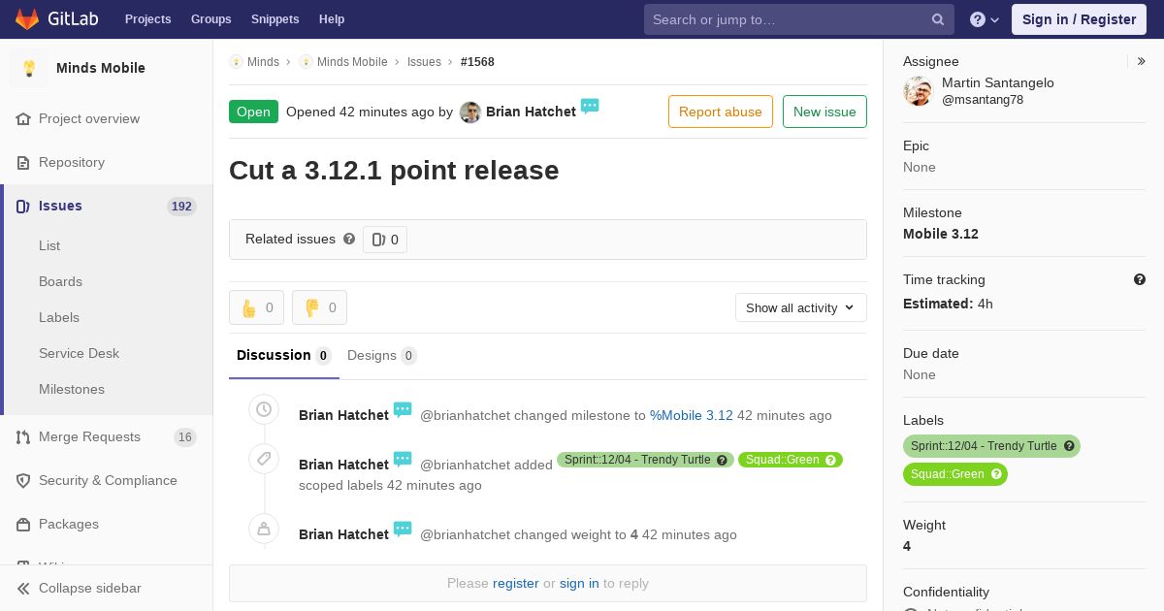Viewport: 1164px width, 611px height.
Task: Open Service Desk
Action: point(79,353)
